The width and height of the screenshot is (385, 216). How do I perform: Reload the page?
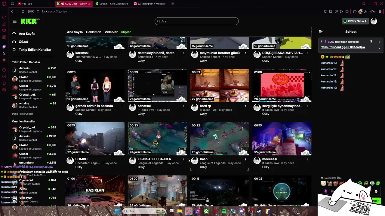(x=23, y=11)
